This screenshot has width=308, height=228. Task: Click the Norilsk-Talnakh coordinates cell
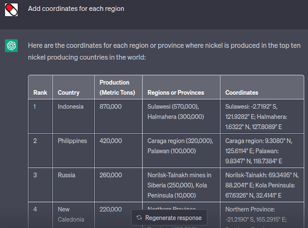pos(262,186)
